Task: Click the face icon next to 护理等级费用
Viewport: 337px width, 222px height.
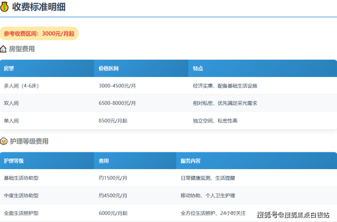Action: (4, 141)
